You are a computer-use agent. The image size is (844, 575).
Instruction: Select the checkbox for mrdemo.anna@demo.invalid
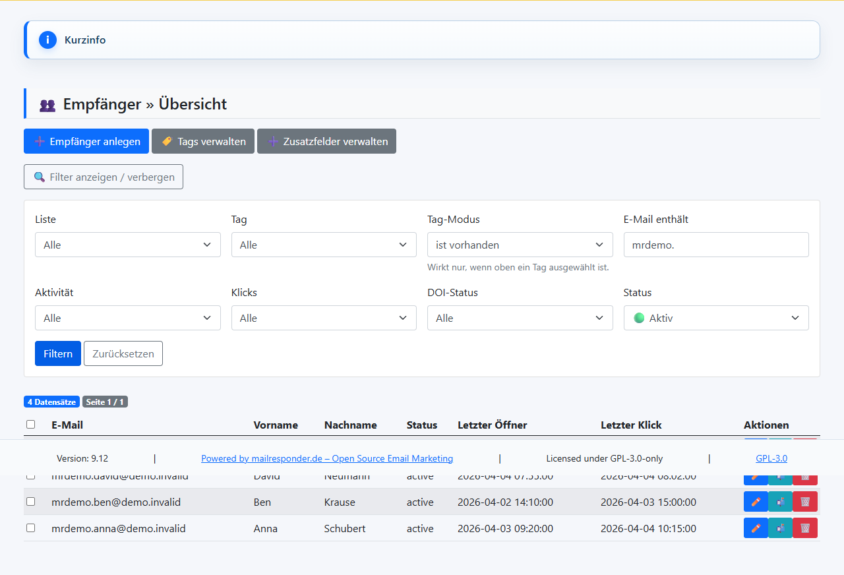(x=31, y=528)
